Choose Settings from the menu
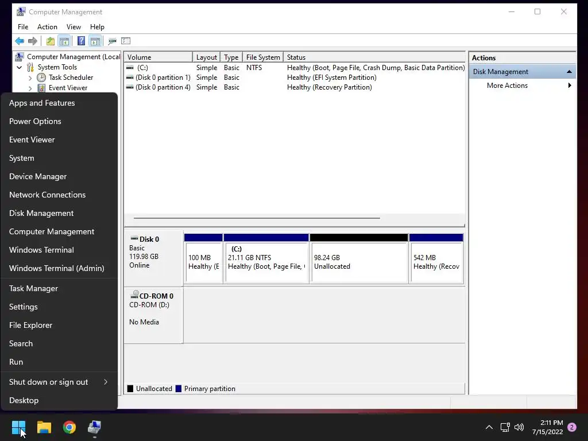588x441 pixels. point(59,307)
